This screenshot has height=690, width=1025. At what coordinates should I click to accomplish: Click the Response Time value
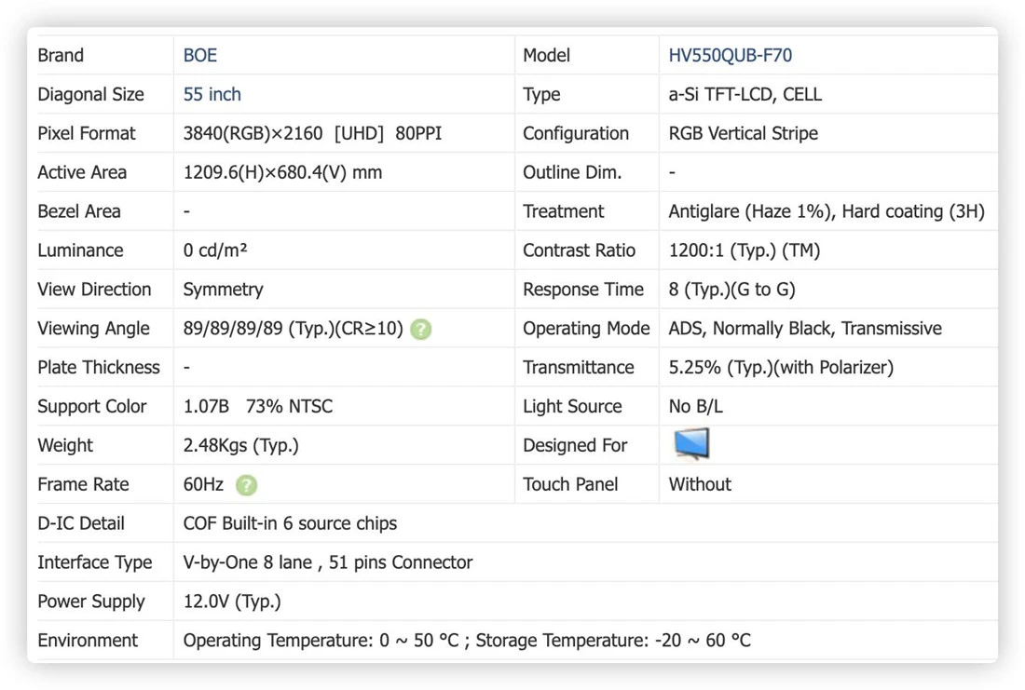[731, 290]
